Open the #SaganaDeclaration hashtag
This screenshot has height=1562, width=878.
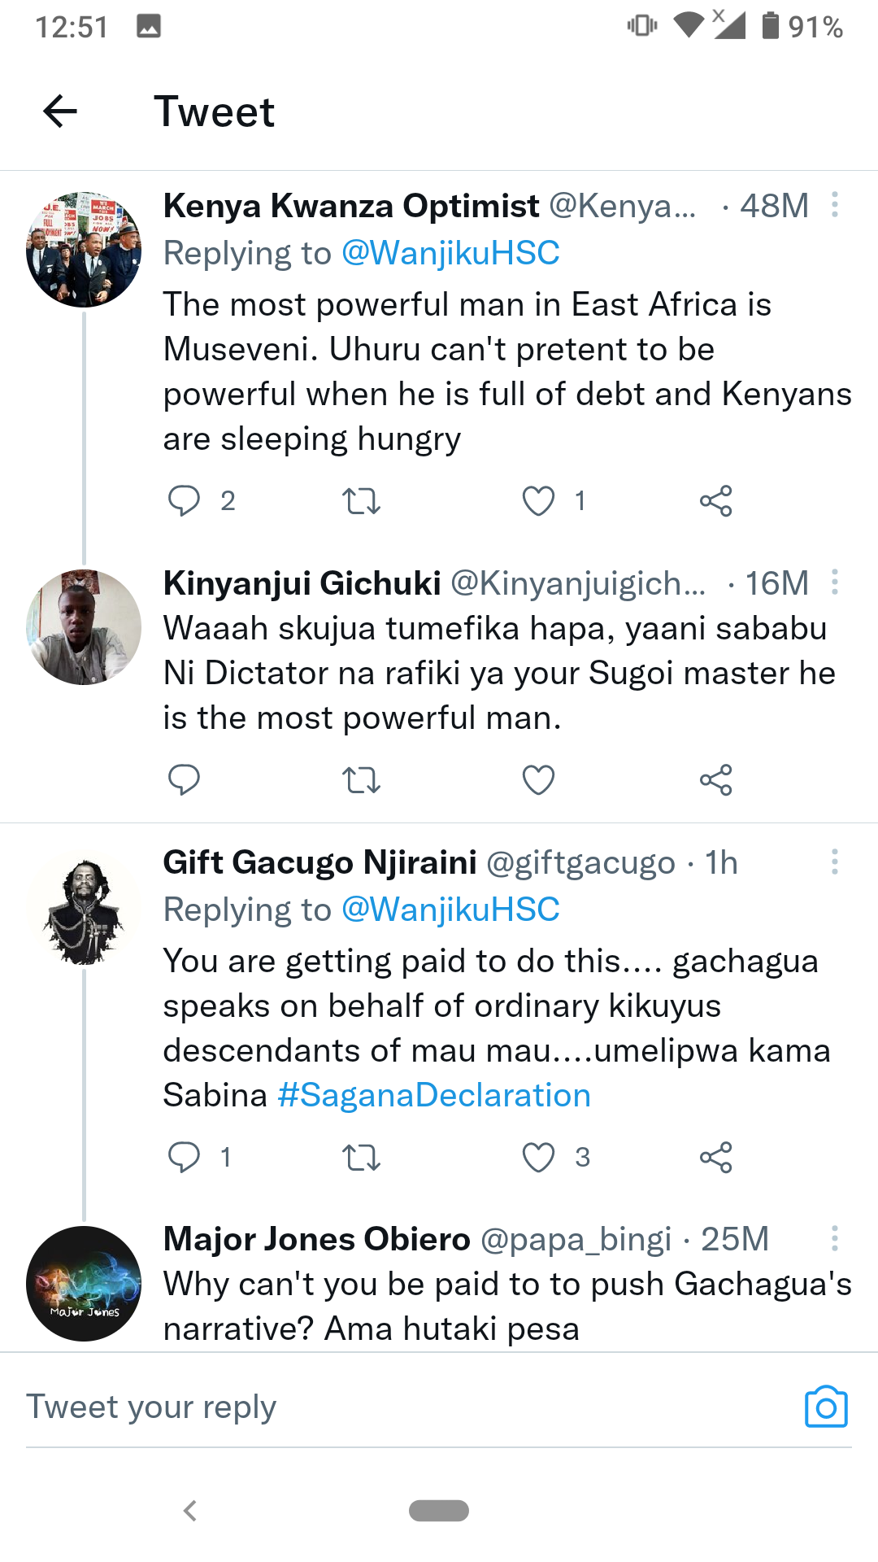coord(434,1096)
